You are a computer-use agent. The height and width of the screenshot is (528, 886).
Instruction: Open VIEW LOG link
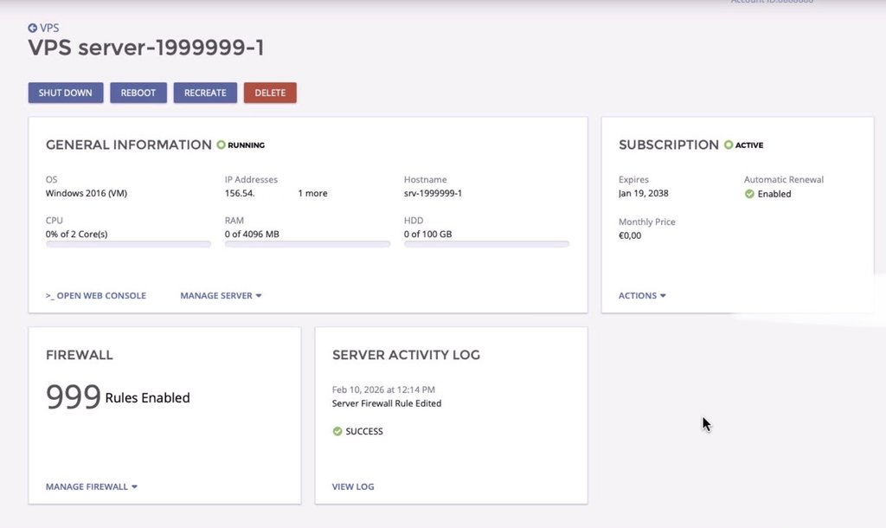click(353, 486)
